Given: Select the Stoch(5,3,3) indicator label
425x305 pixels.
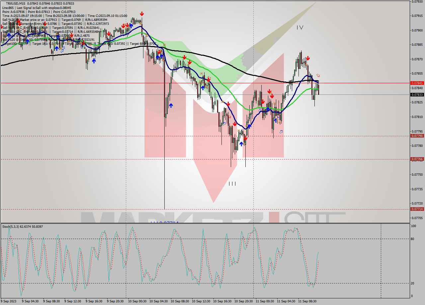Looking at the screenshot, I should point(23,226).
